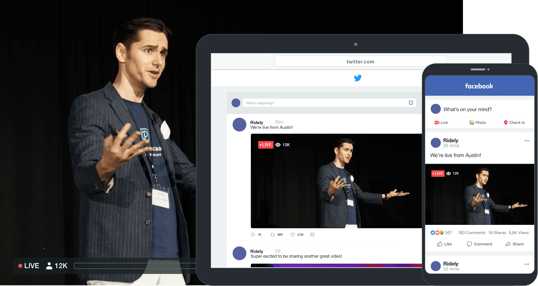This screenshot has height=286, width=538.
Task: Click eye viewer icon on Twitter video
Action: point(278,145)
